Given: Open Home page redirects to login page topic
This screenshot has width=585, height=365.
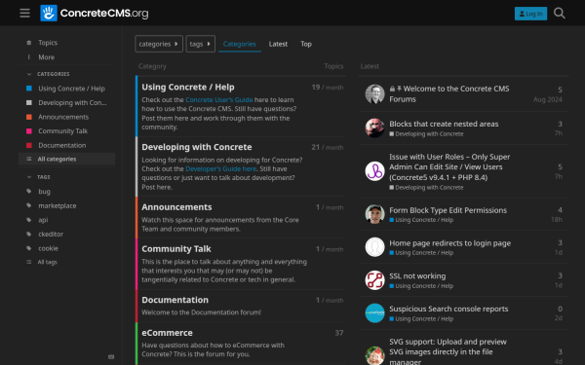Looking at the screenshot, I should click(449, 243).
